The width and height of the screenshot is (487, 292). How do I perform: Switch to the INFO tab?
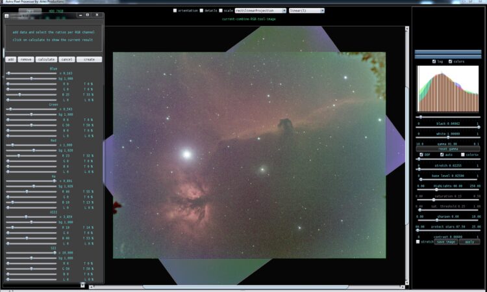click(x=30, y=10)
